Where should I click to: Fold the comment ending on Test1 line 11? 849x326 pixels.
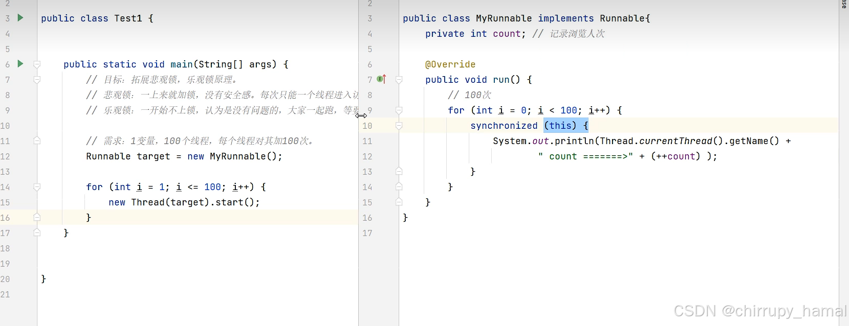tap(37, 141)
